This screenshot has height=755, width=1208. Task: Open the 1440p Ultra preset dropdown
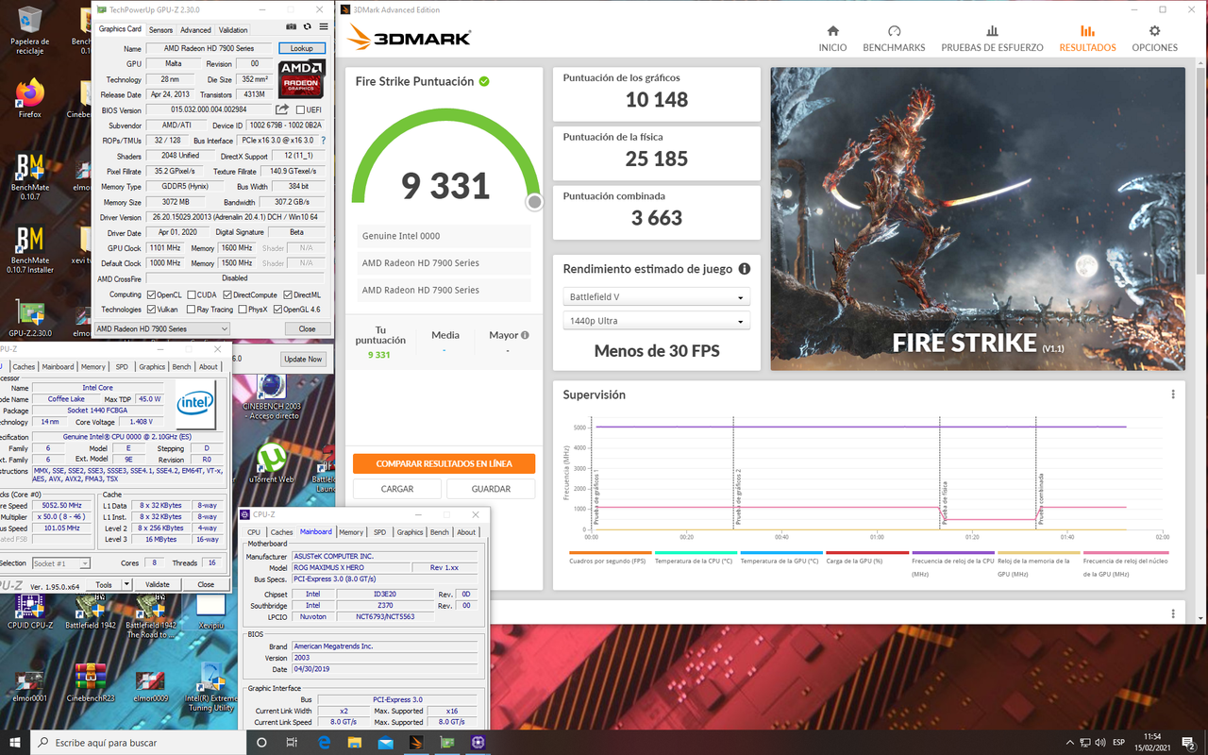pyautogui.click(x=656, y=321)
